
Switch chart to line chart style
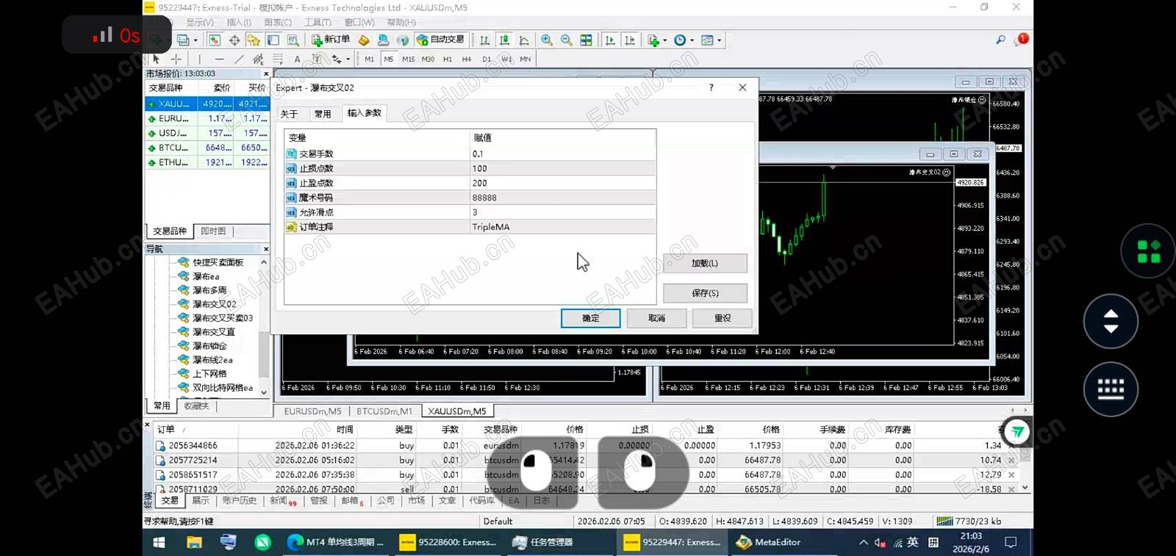point(524,40)
